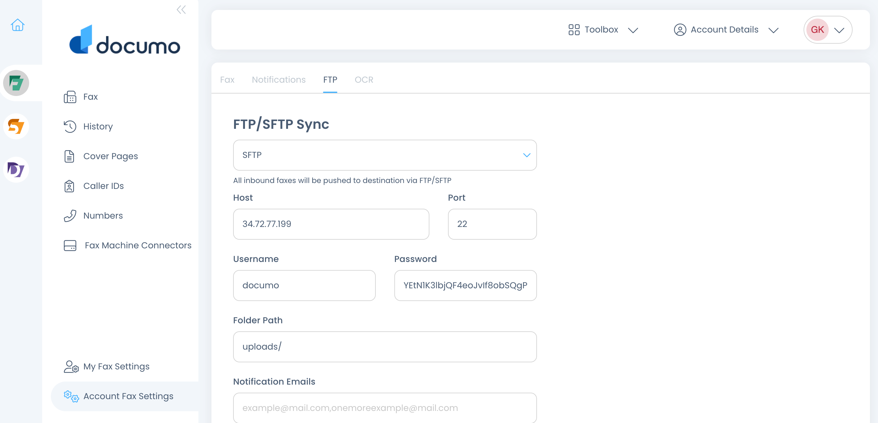Click the clock icon beside History
This screenshot has height=423, width=878.
(70, 126)
